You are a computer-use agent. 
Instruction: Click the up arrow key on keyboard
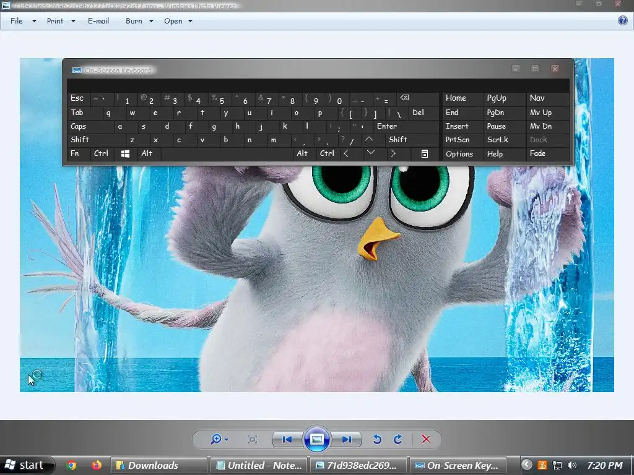(369, 139)
